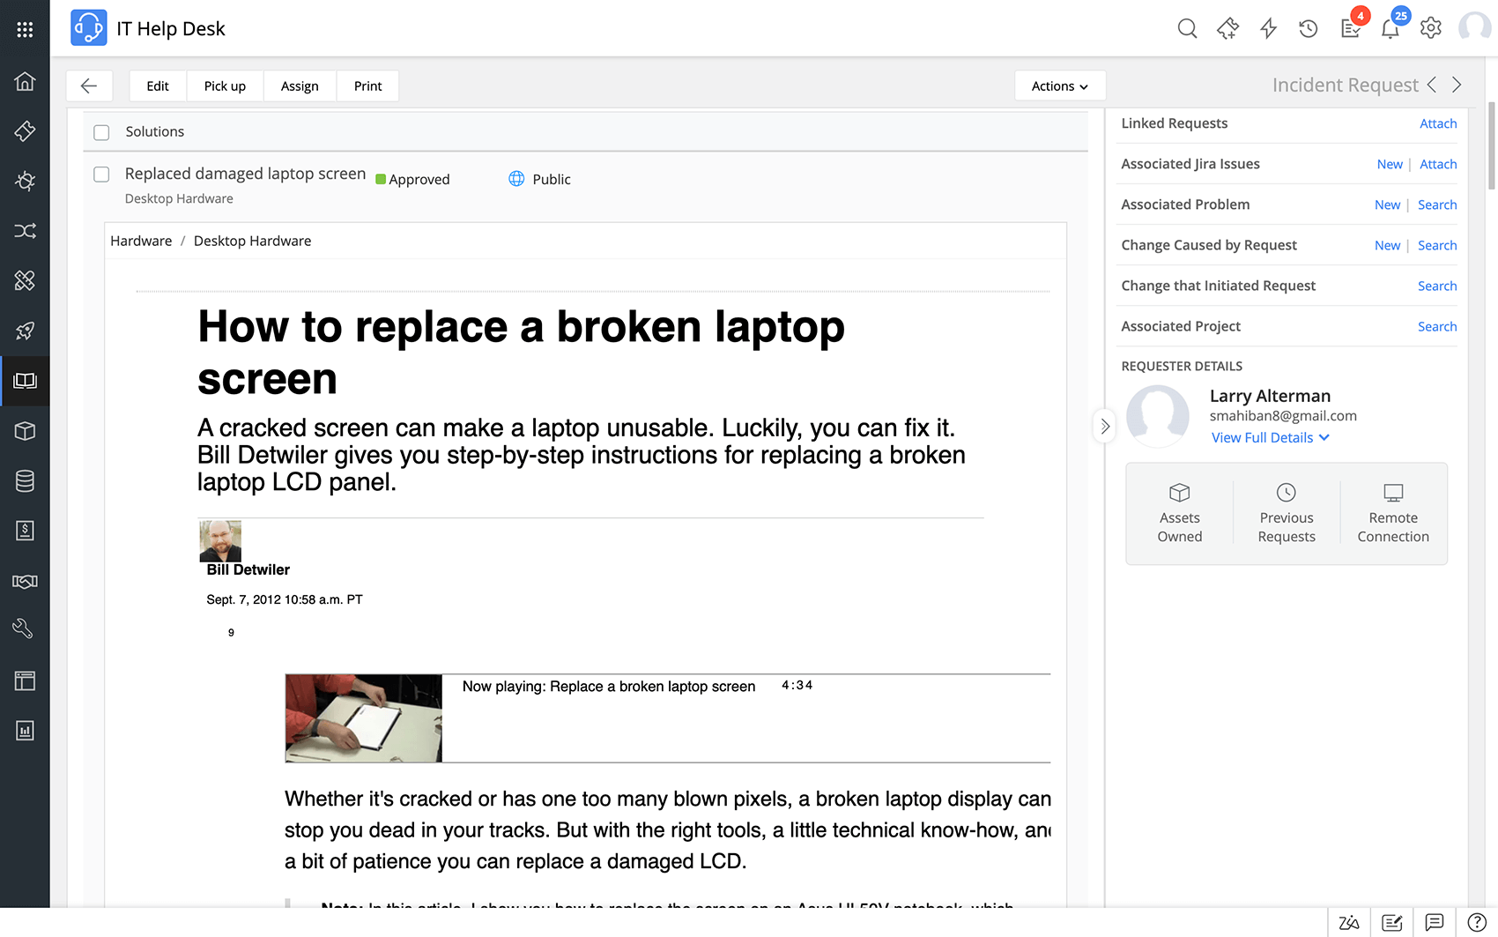The image size is (1498, 937).
Task: Click the Edit button
Action: [158, 86]
